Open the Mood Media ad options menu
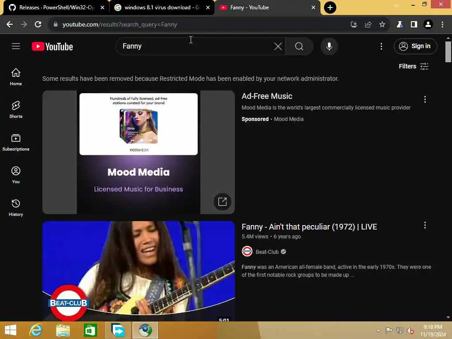This screenshot has height=339, width=452. click(425, 99)
